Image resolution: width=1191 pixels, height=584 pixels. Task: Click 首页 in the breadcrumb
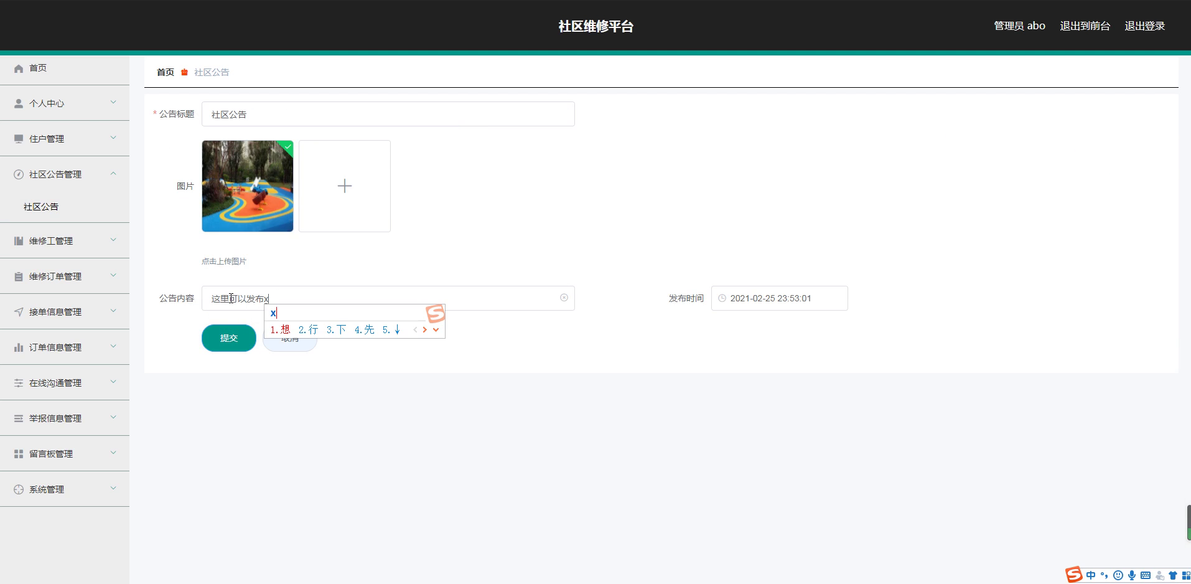click(166, 72)
